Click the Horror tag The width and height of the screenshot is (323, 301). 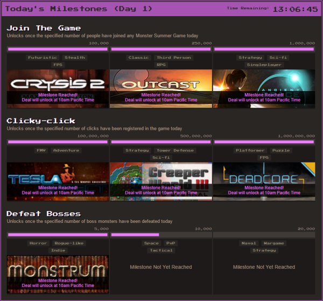[38, 243]
